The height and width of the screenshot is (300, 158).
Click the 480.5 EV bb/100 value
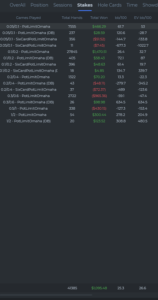click(143, 121)
